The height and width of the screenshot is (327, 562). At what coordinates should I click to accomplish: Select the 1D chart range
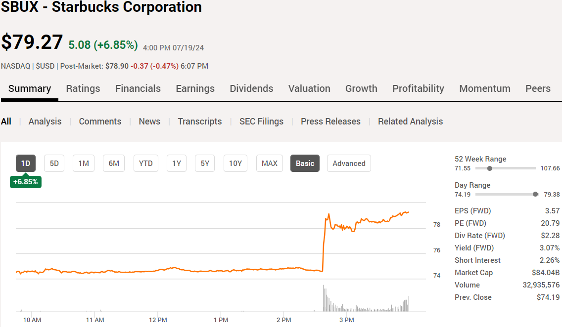click(25, 163)
